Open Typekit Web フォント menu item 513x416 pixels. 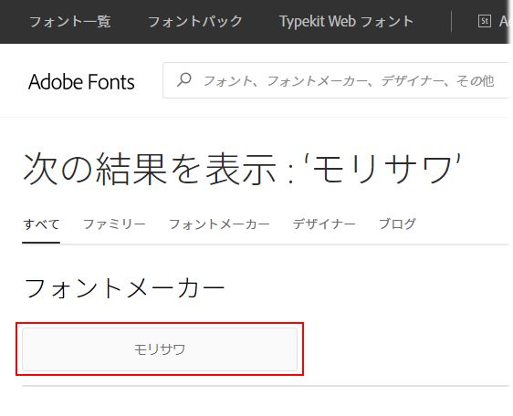[x=347, y=22]
